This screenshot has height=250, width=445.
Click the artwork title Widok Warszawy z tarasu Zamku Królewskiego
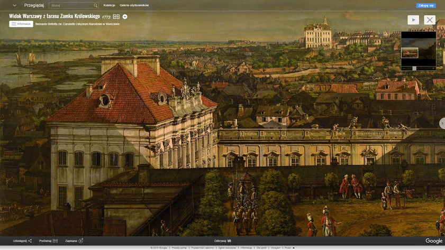54,16
